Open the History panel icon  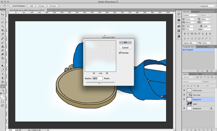[179, 14]
